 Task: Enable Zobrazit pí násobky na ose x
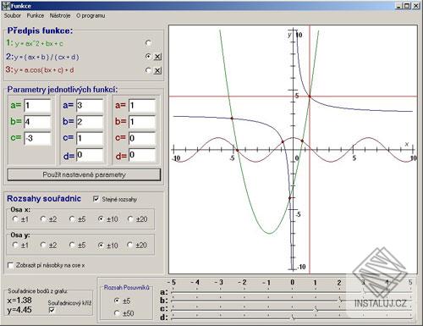click(11, 265)
